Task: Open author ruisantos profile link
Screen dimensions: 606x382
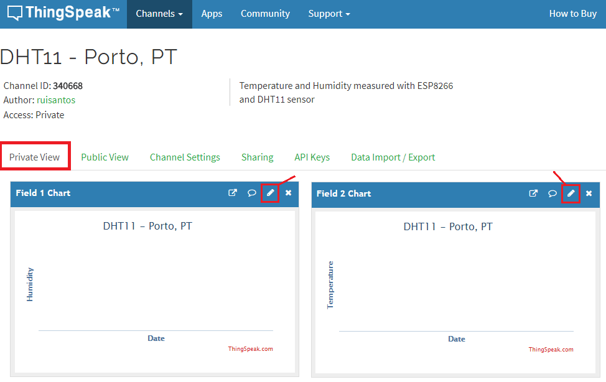Action: 56,100
